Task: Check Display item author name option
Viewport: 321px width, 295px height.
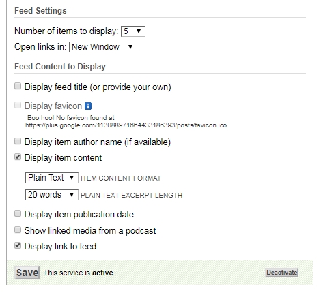Action: pos(18,141)
